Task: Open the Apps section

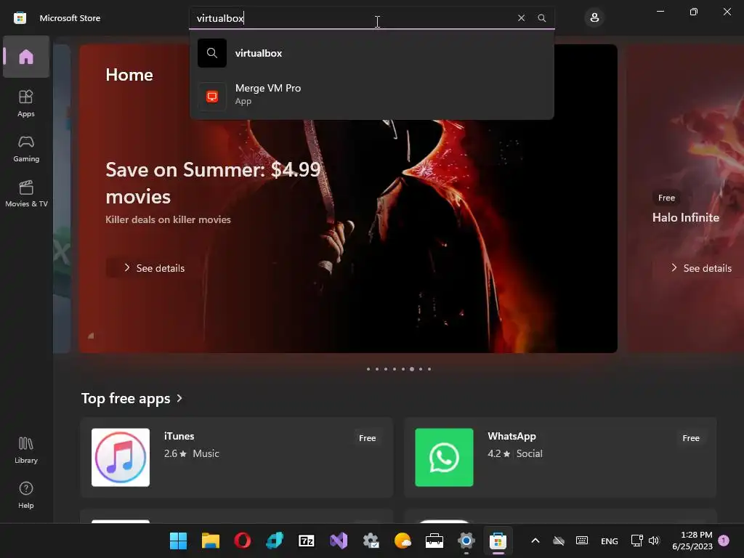Action: [26, 103]
